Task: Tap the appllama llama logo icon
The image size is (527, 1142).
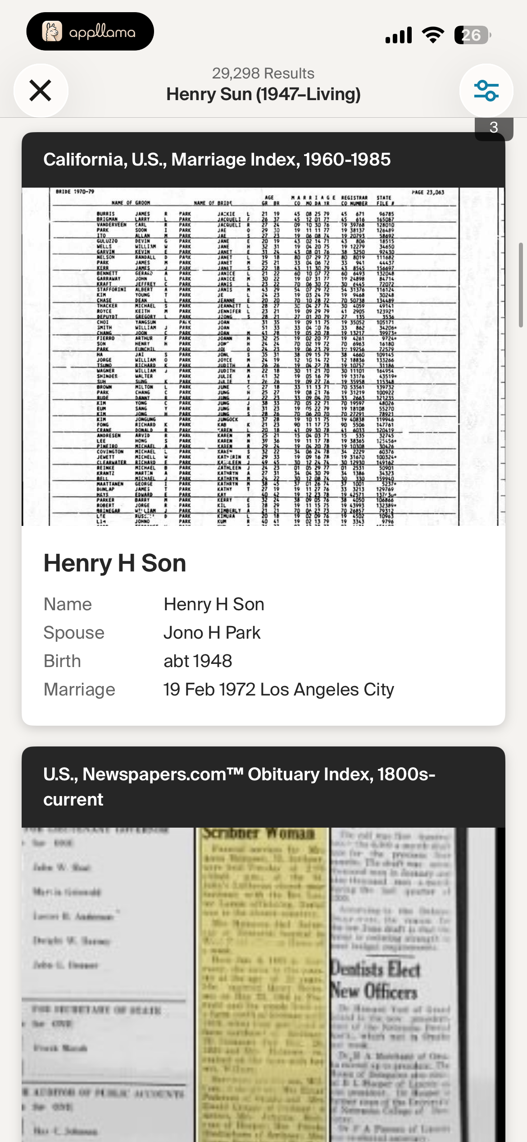Action: point(52,32)
